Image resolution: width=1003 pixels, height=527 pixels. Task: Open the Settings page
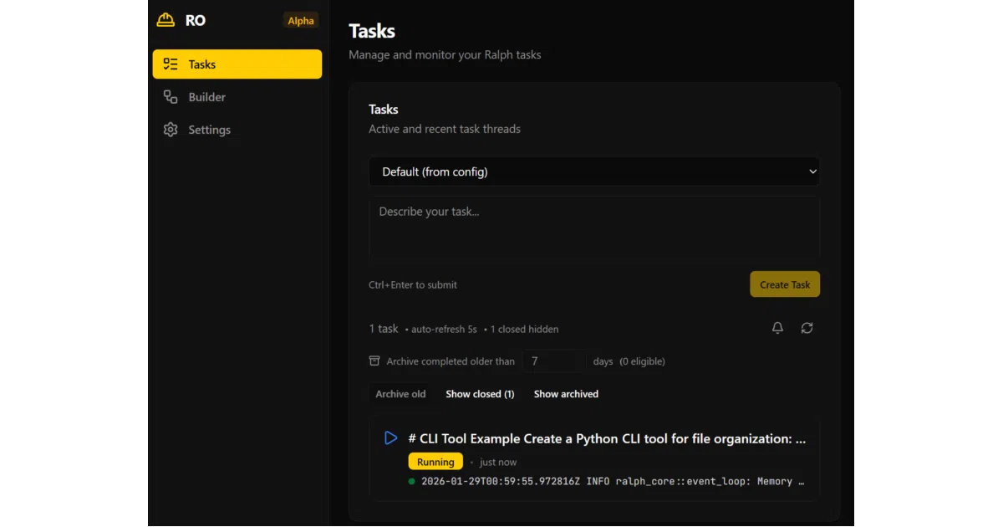[x=237, y=130]
